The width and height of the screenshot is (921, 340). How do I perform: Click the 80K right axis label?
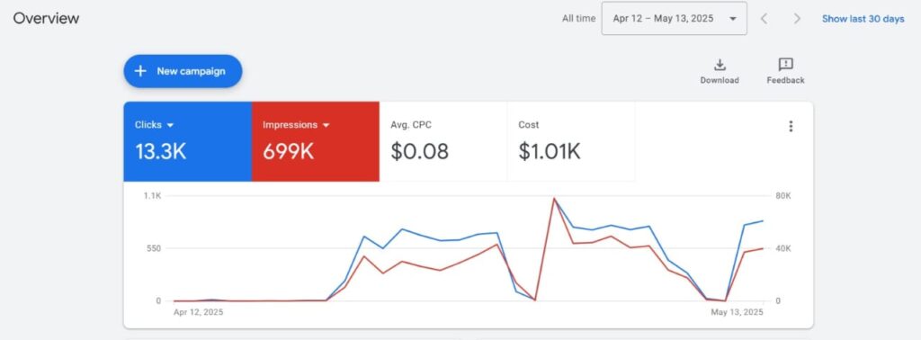783,195
